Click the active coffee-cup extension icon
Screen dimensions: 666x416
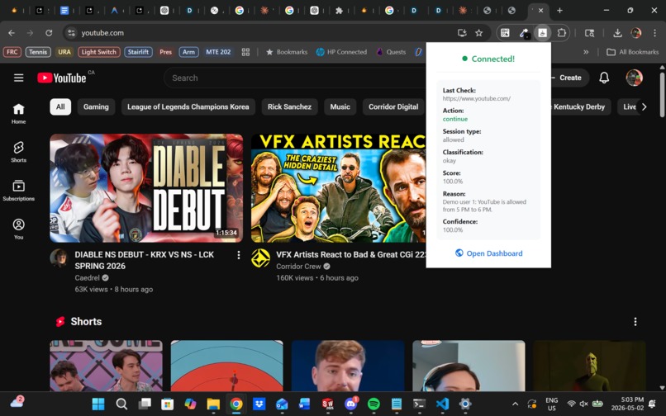542,33
